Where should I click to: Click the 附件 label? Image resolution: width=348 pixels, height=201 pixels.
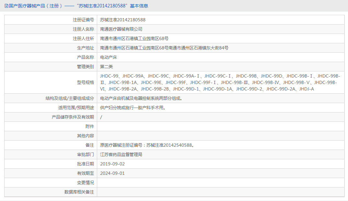(90, 126)
